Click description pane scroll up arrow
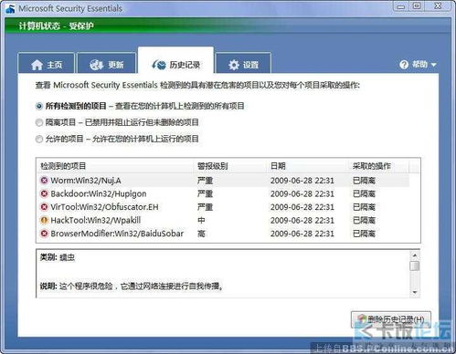Image resolution: width=456 pixels, height=354 pixels. coord(415,255)
